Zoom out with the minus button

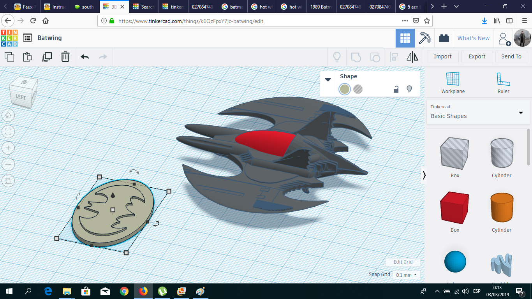click(x=8, y=164)
